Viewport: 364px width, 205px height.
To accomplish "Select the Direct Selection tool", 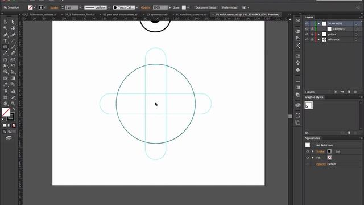I will [x=13, y=22].
